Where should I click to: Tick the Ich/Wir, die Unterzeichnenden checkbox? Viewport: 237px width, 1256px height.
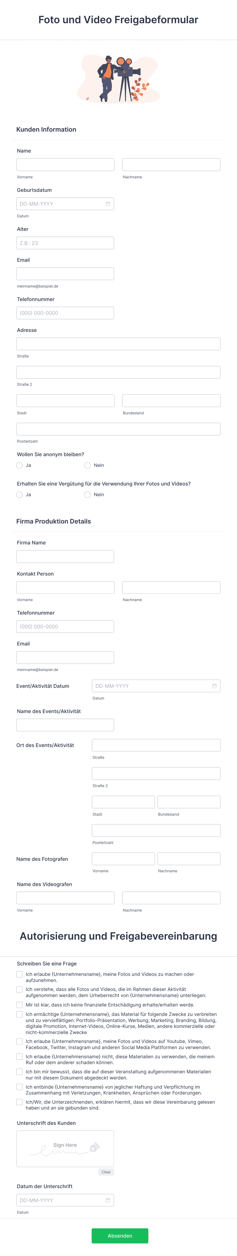(x=19, y=1102)
